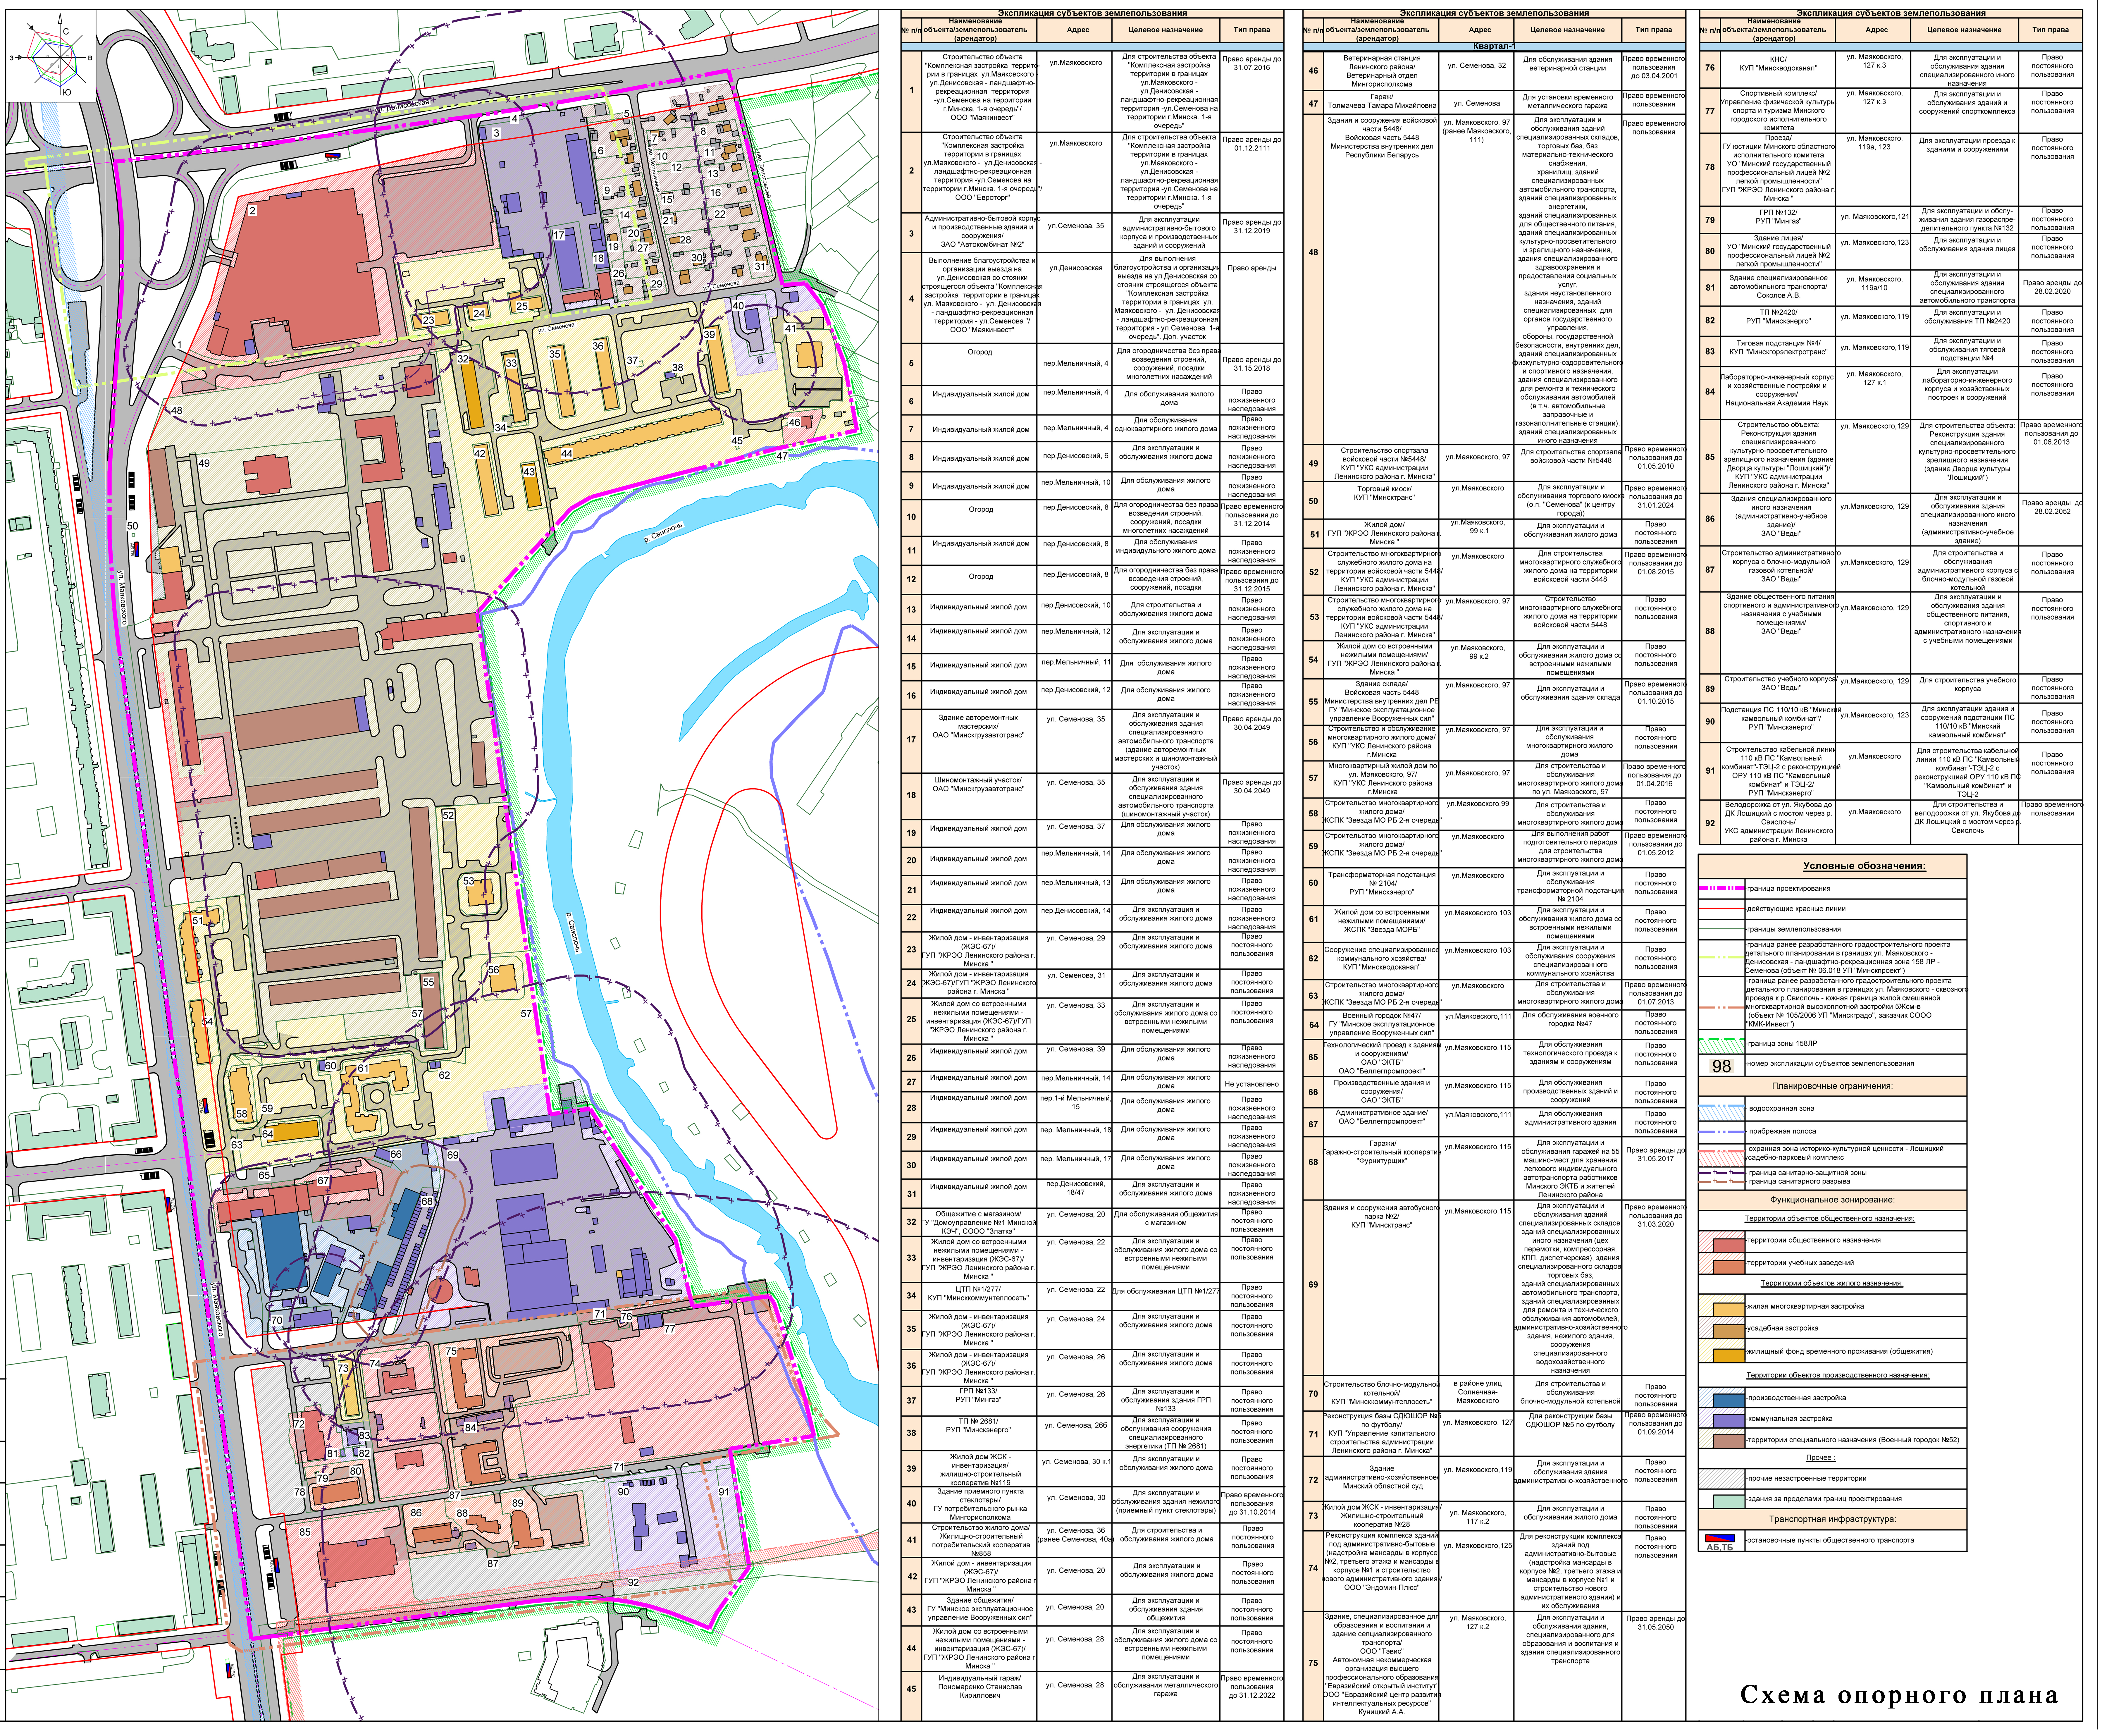Click parcel number 62 on the map
Viewport: 2102px width, 1736px height.
(444, 1076)
